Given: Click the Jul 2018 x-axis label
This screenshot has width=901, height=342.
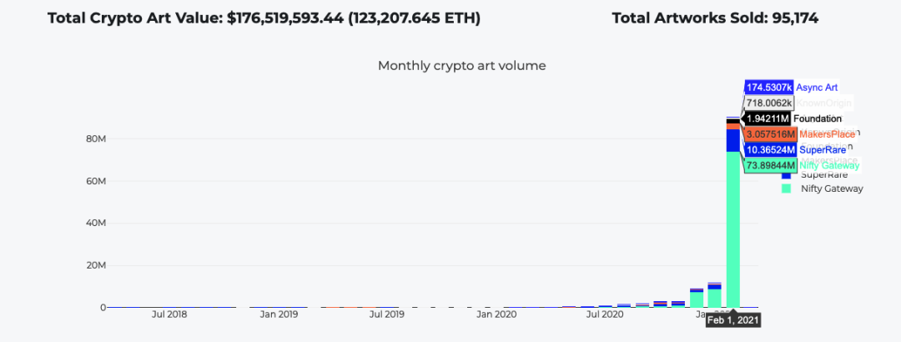Looking at the screenshot, I should [169, 314].
